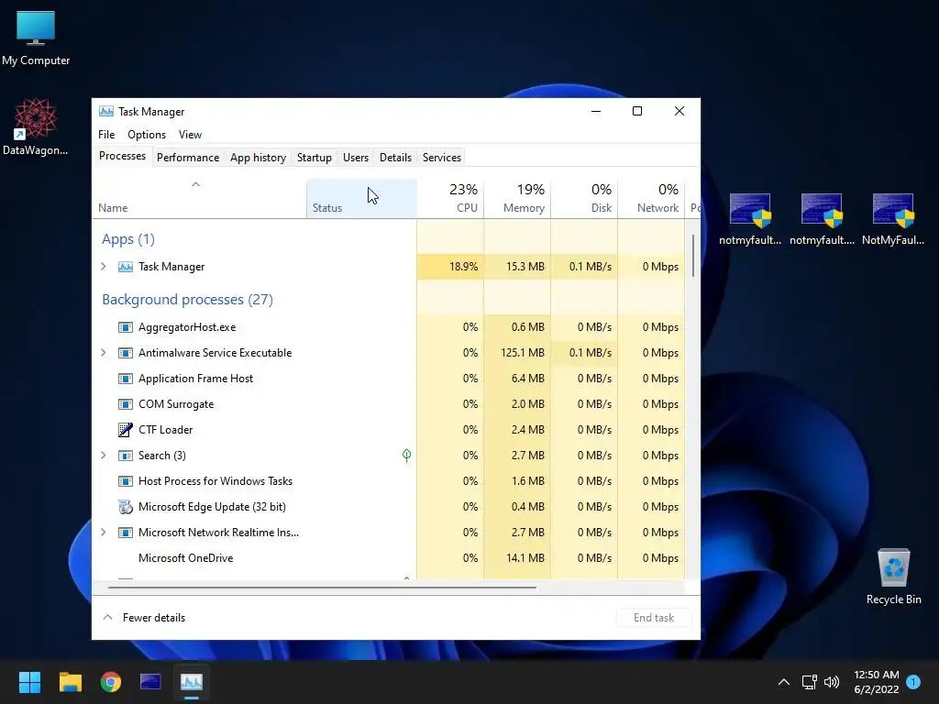Viewport: 939px width, 704px height.
Task: Sort by the Status column header
Action: (361, 199)
